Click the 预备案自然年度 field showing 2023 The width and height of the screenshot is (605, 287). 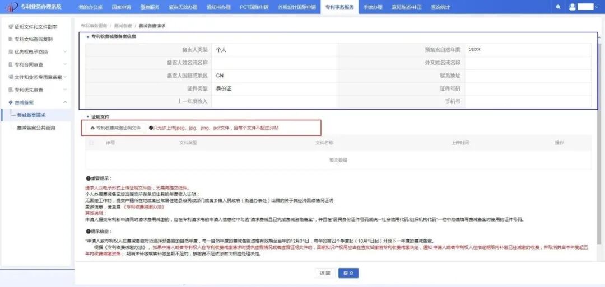[528, 50]
